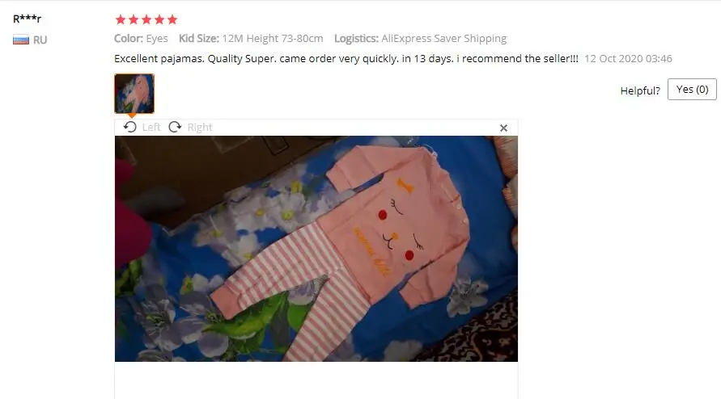The height and width of the screenshot is (399, 721).
Task: Click the first red rating star
Action: (121, 19)
